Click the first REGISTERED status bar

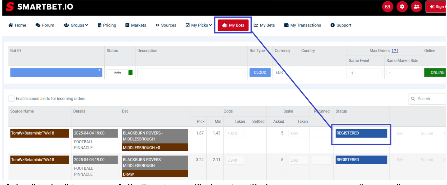click(x=361, y=133)
